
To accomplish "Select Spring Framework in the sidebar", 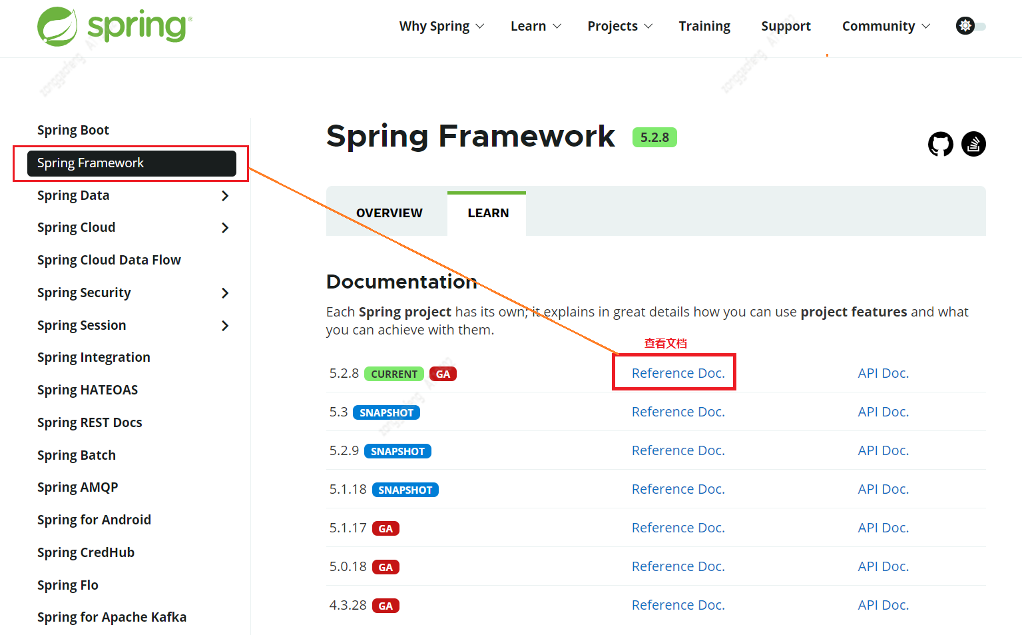I will 90,163.
